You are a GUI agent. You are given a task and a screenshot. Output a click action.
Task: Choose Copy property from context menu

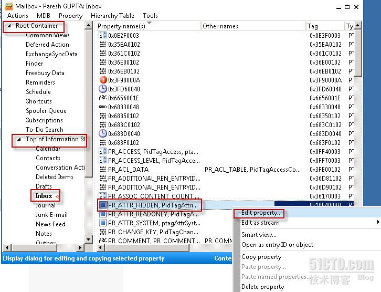(261, 257)
